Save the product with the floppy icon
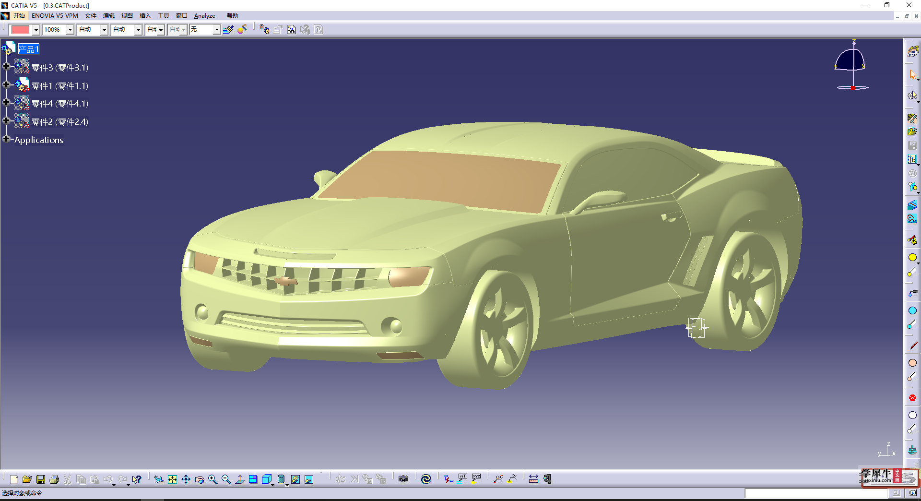Screen dimensions: 921x501 41,479
